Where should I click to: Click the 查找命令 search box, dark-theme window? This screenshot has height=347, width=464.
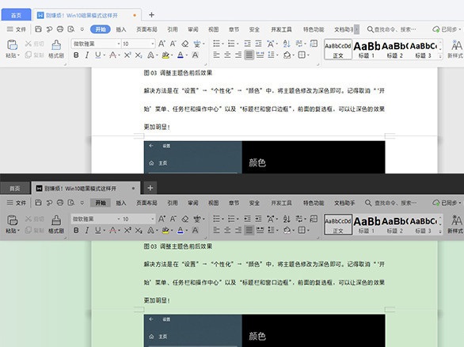(x=390, y=203)
